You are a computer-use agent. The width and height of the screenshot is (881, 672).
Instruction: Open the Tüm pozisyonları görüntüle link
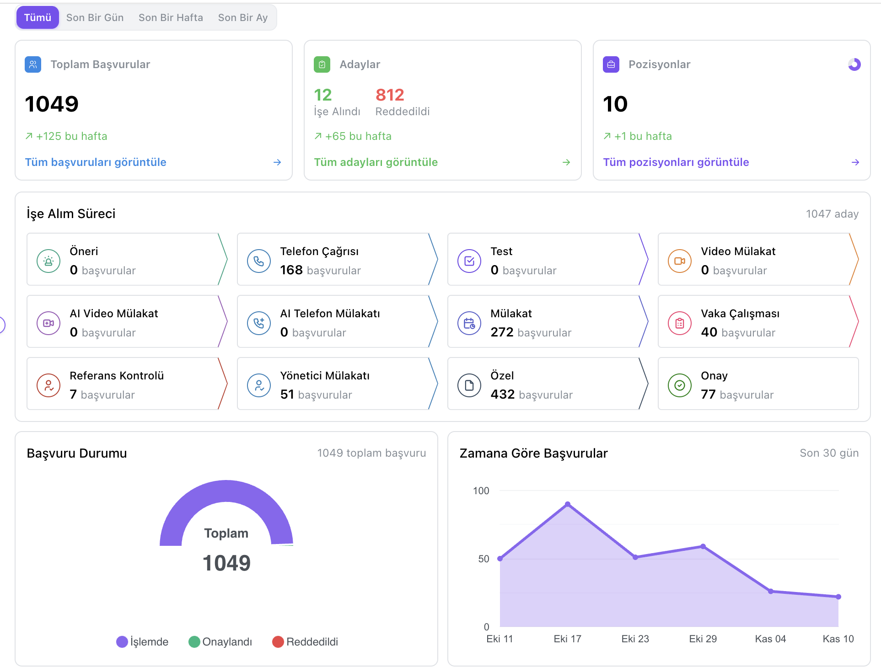coord(676,162)
